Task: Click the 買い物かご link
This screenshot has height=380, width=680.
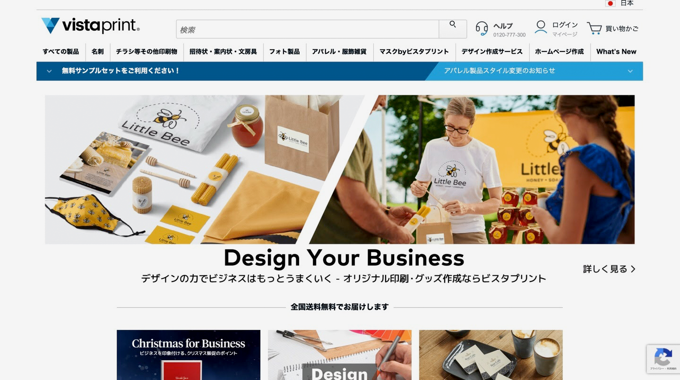Action: pyautogui.click(x=622, y=29)
